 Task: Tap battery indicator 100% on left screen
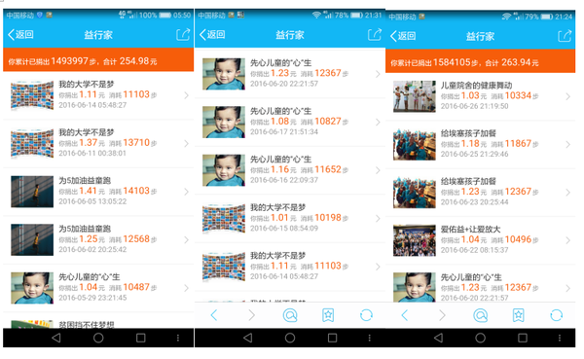point(155,16)
